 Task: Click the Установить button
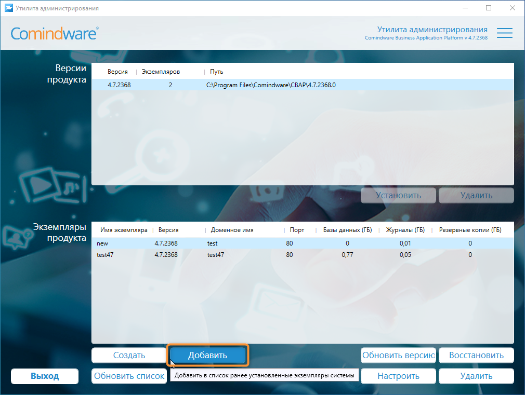tap(398, 195)
